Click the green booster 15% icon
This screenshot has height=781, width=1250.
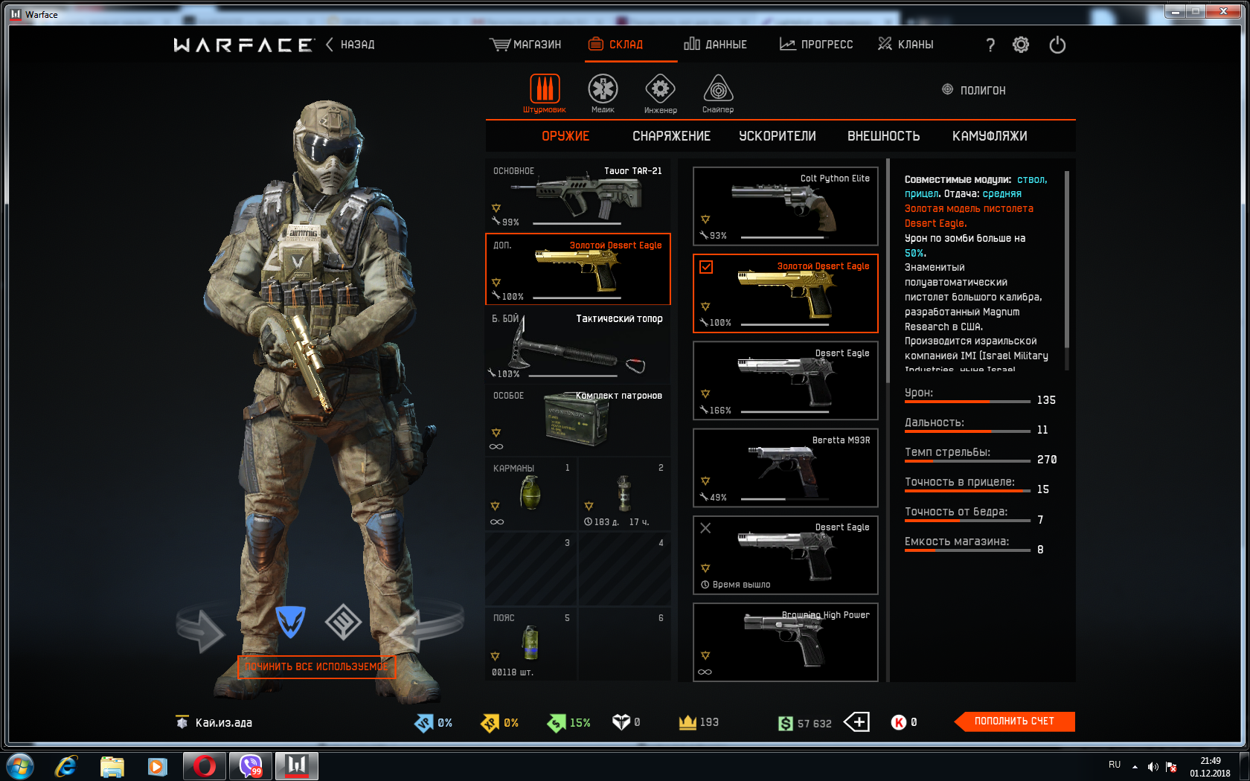pos(557,722)
